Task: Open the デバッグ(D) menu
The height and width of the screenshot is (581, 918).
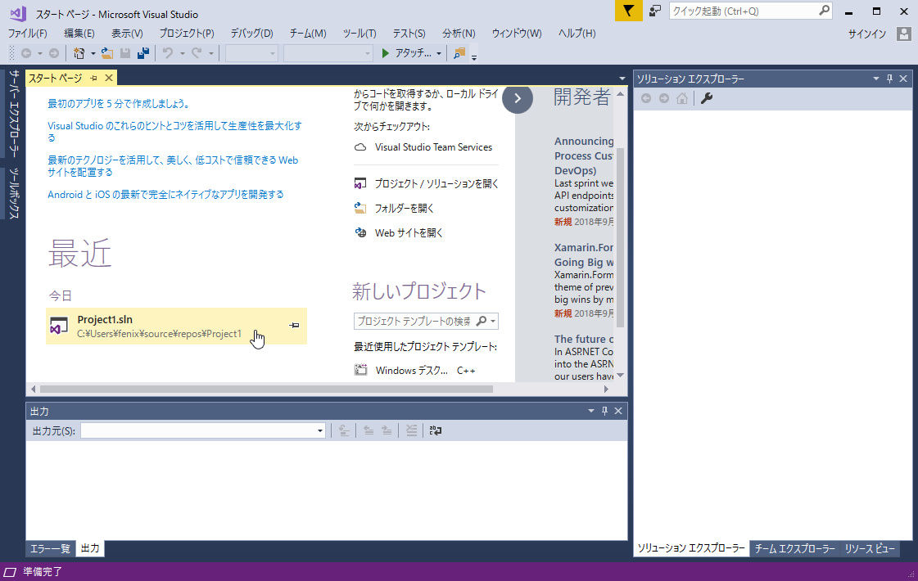Action: (251, 34)
